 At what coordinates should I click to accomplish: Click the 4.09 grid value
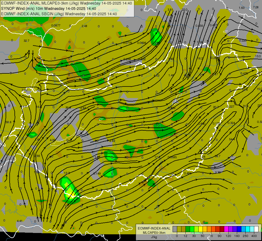coord(53,140)
